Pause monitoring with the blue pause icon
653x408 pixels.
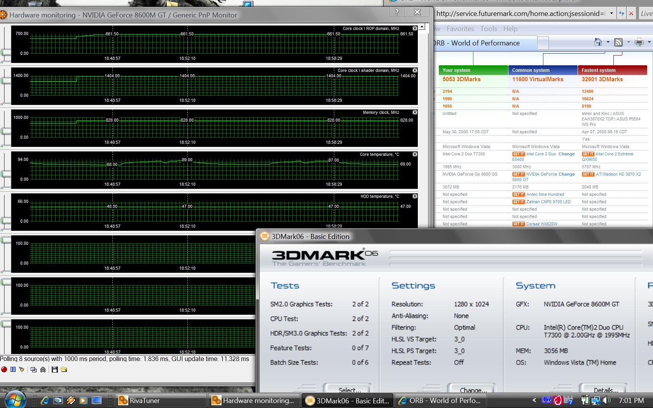click(x=13, y=370)
